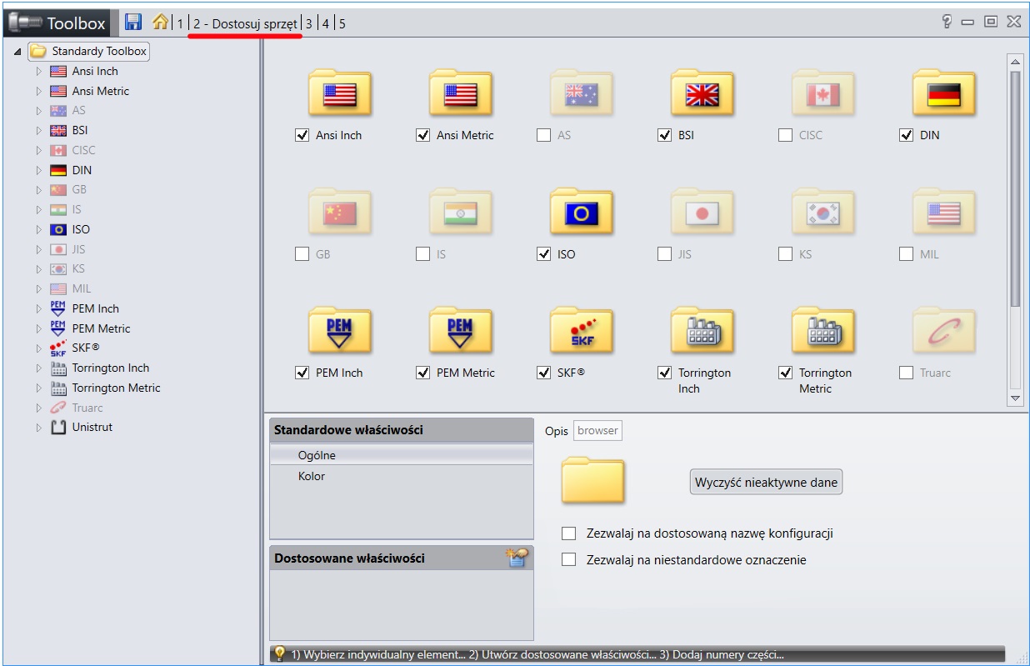Open the BSI British folder icon
The width and height of the screenshot is (1030, 666).
pos(702,93)
